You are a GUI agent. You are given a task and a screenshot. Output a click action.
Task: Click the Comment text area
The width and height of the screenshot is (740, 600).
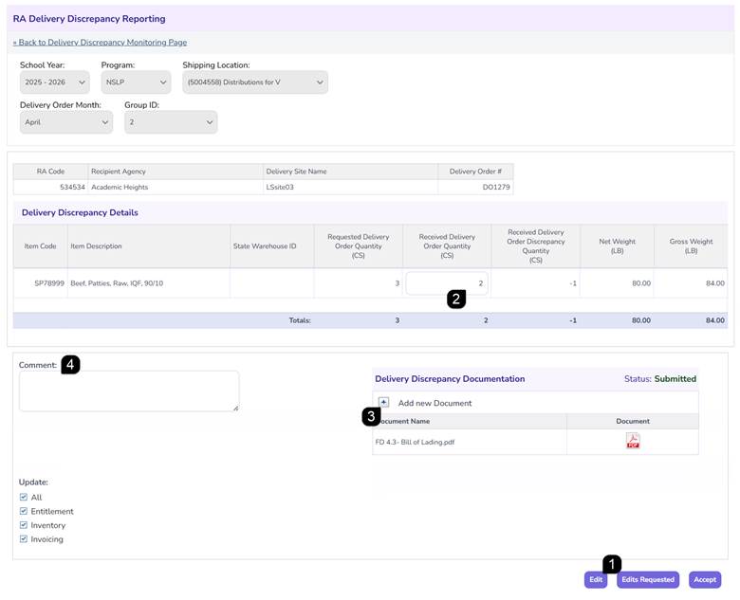coord(129,391)
